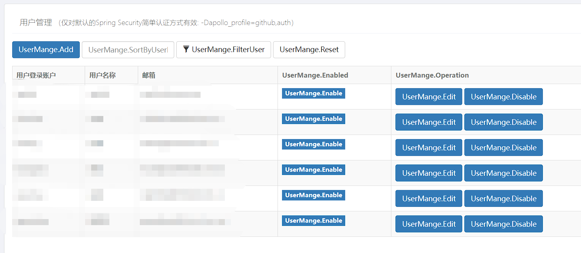The height and width of the screenshot is (253, 581).
Task: Click the UserMange.Enable badge in the fourth row
Action: (x=314, y=170)
